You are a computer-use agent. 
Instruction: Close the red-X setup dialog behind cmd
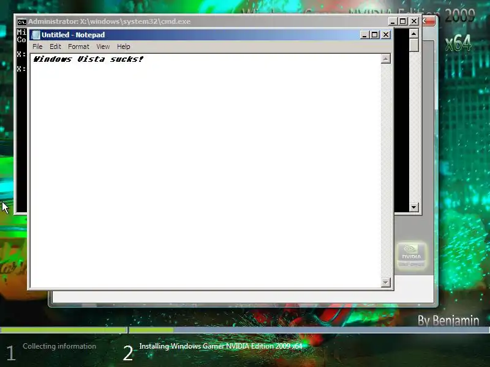click(429, 21)
